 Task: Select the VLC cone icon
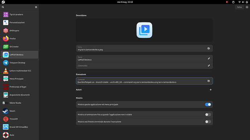pos(6,71)
